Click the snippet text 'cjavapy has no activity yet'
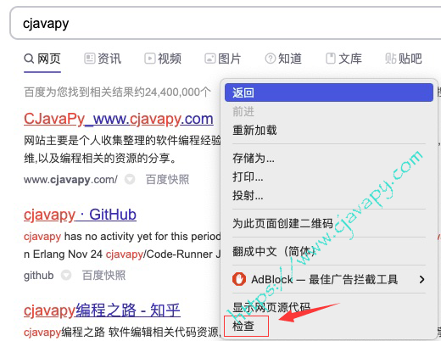 (122, 237)
